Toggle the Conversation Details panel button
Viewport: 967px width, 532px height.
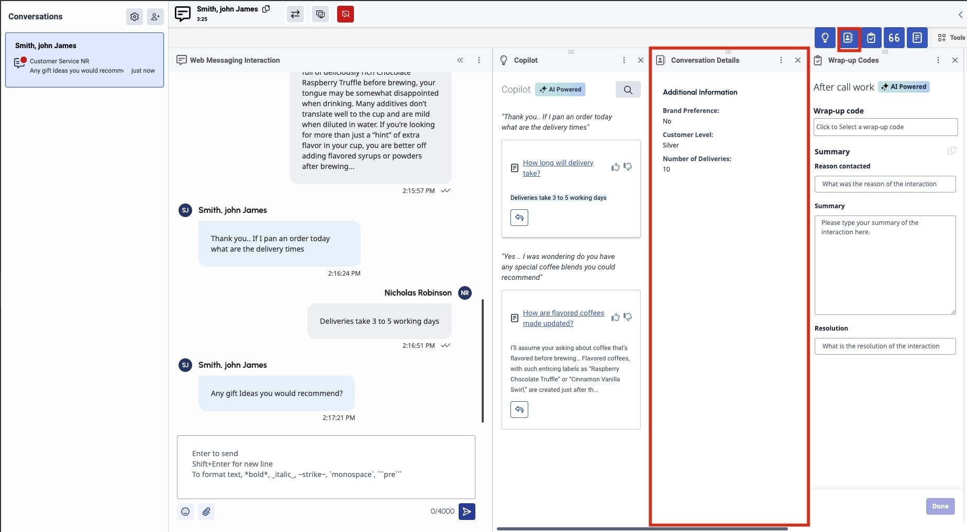(848, 38)
